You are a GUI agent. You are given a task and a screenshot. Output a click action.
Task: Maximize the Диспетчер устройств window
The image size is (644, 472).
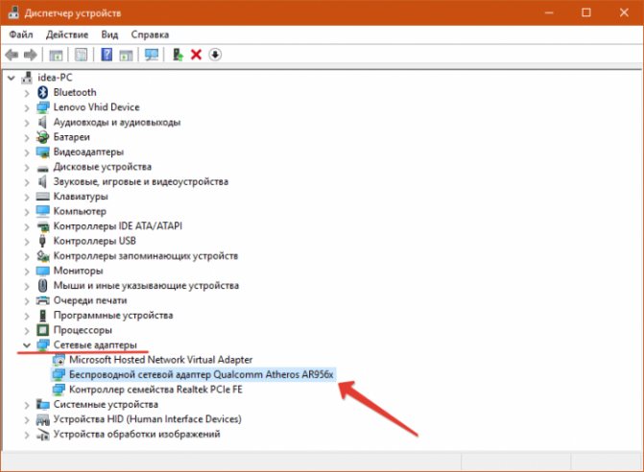(x=586, y=12)
